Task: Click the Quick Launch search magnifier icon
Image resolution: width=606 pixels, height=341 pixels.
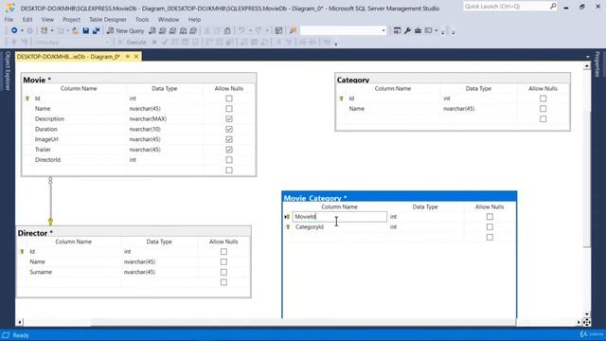Action: tap(553, 7)
